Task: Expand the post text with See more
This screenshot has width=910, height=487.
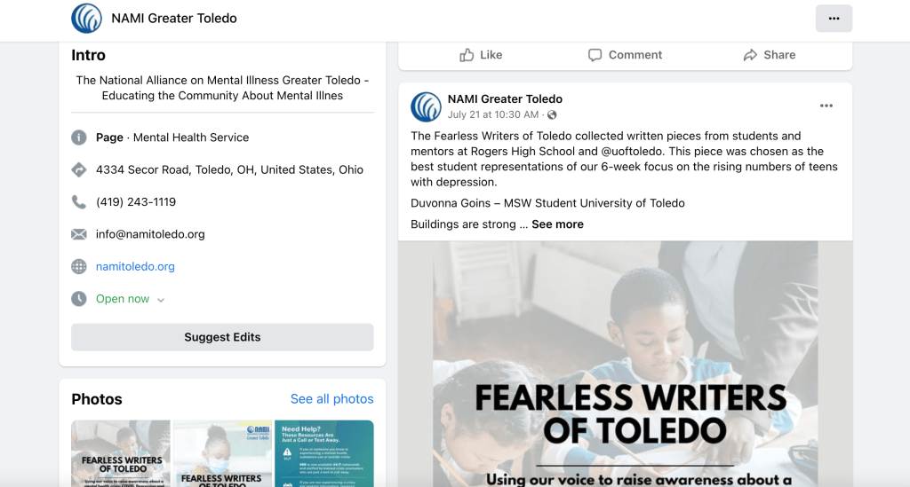Action: tap(557, 224)
